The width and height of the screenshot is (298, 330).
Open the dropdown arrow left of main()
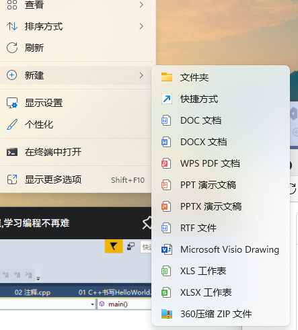pyautogui.click(x=92, y=304)
